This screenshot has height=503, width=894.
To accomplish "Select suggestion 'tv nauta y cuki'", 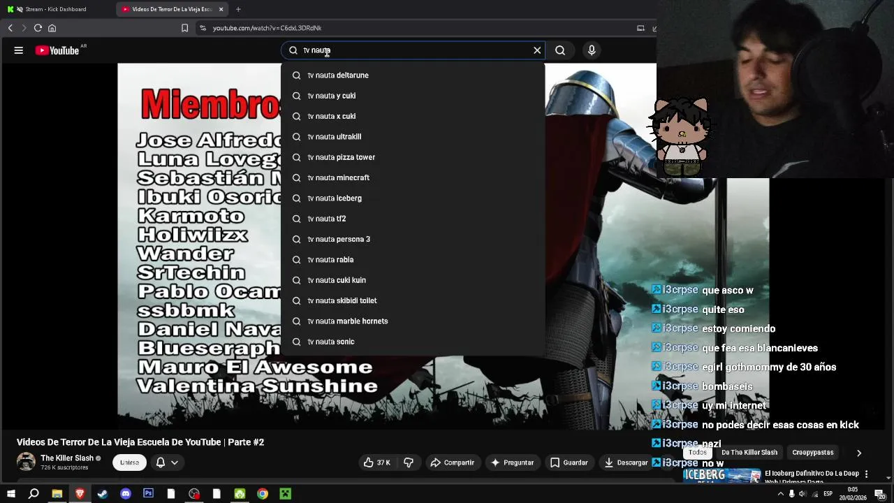I will tap(413, 96).
